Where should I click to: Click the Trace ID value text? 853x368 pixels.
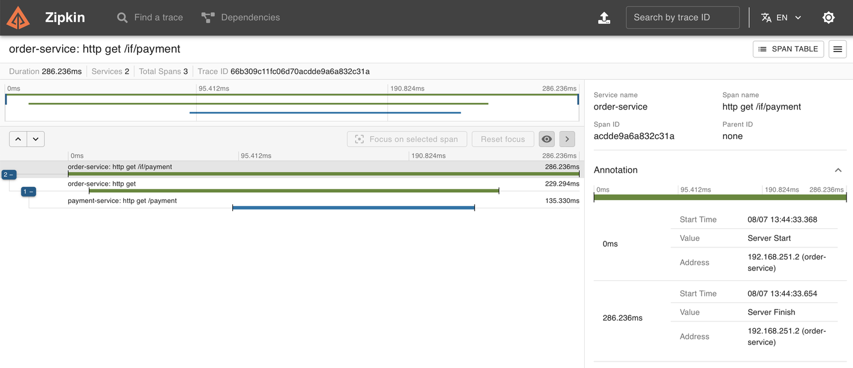(300, 72)
